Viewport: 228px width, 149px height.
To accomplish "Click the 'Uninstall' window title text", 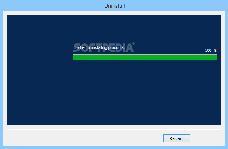I will click(115, 6).
